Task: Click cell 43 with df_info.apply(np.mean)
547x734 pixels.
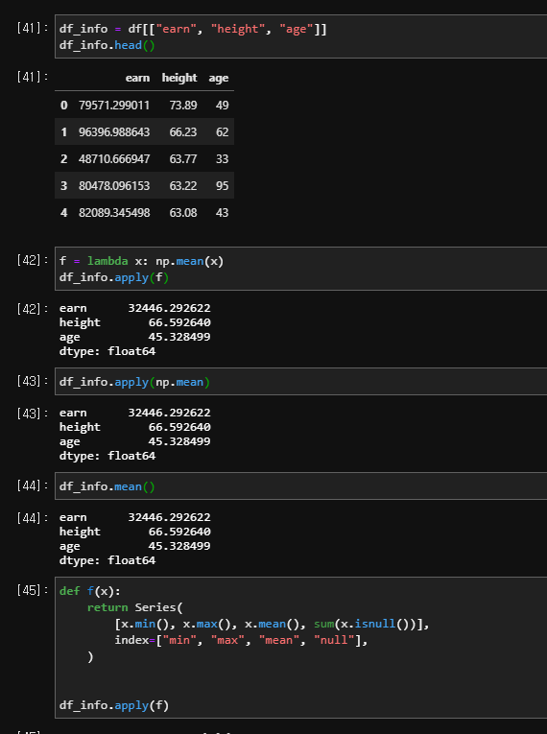Action: 300,382
